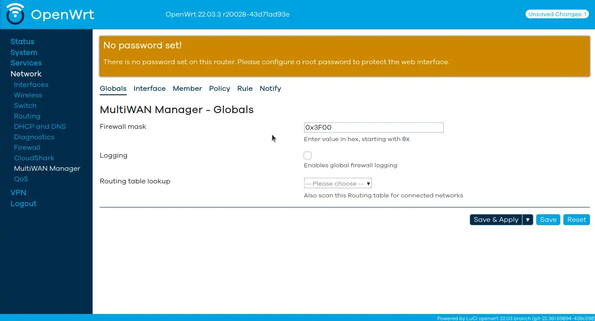
Task: Select the Member tab
Action: tap(187, 88)
